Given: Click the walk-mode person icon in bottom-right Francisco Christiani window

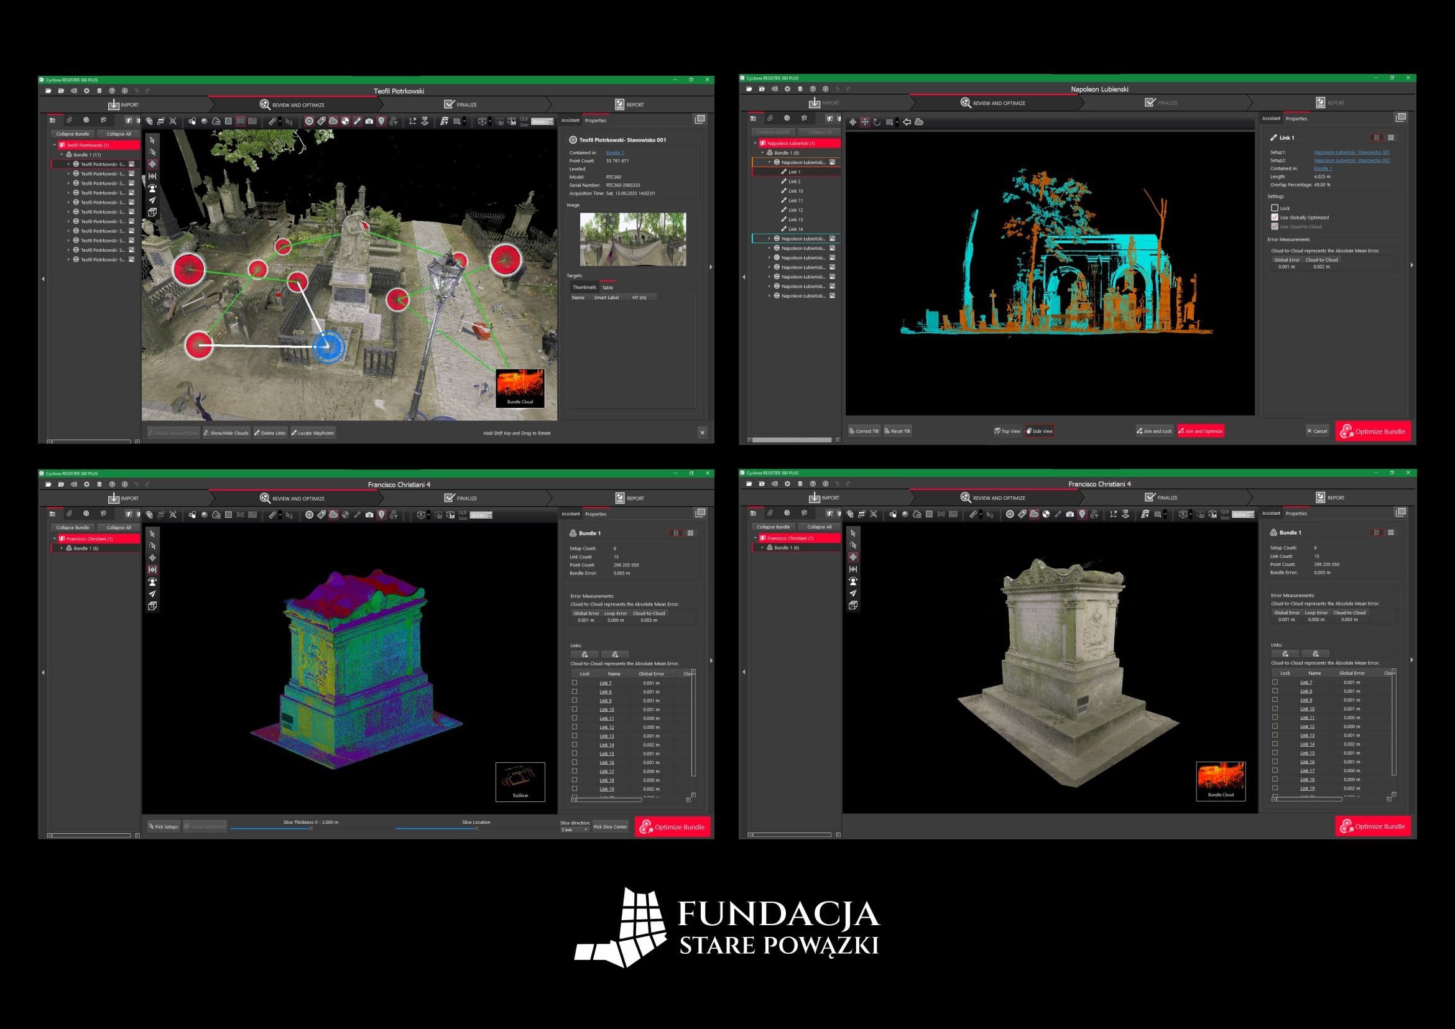Looking at the screenshot, I should pyautogui.click(x=853, y=581).
